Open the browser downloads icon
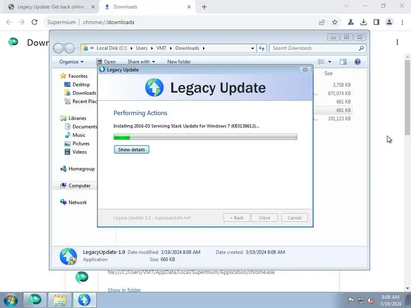The height and width of the screenshot is (308, 411). click(x=364, y=22)
